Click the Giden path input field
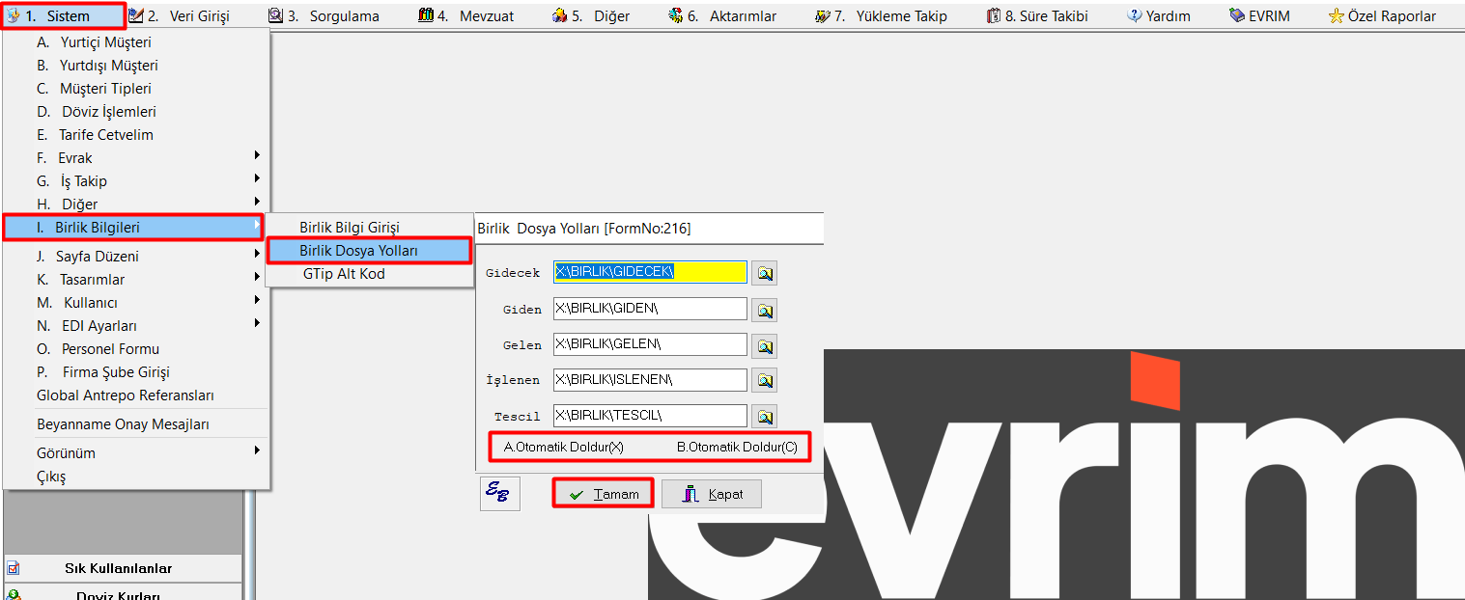Image resolution: width=1465 pixels, height=600 pixels. [650, 309]
